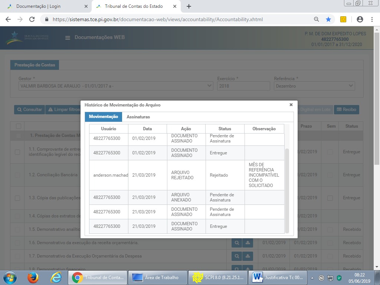This screenshot has height=285, width=380.
Task: Tick the select-all checkbox in table header
Action: [x=19, y=126]
